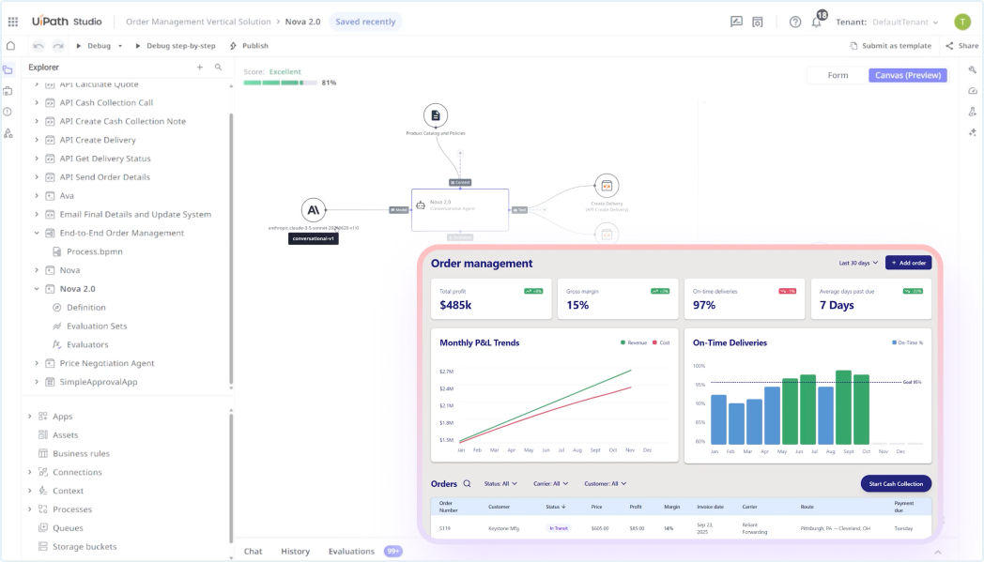Click the Nova 2.0 agent node
This screenshot has width=984, height=562.
point(460,209)
